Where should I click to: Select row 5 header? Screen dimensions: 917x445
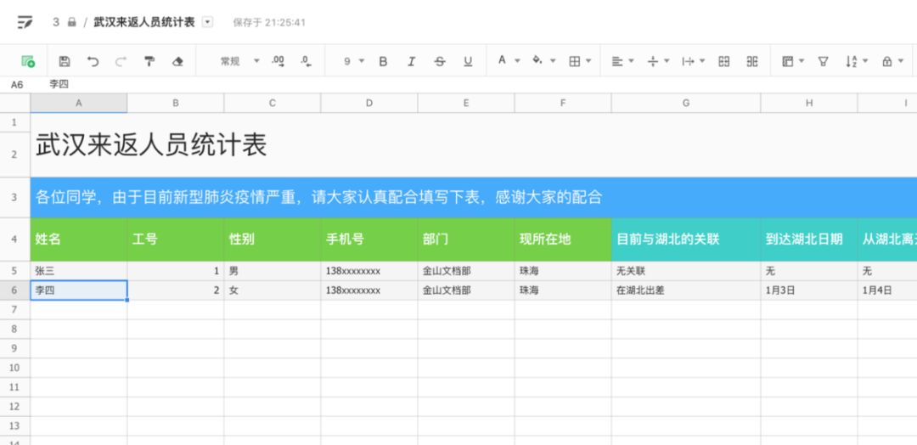(14, 271)
